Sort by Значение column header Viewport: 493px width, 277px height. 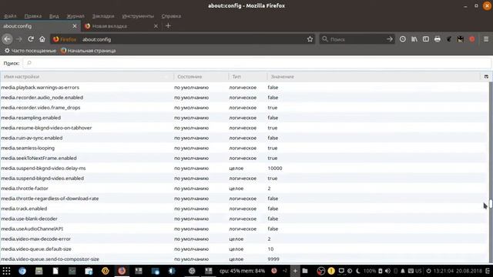pyautogui.click(x=374, y=77)
